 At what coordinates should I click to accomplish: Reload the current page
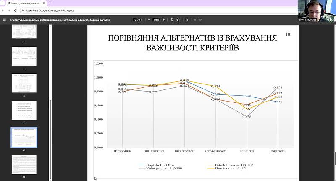[x=16, y=10]
